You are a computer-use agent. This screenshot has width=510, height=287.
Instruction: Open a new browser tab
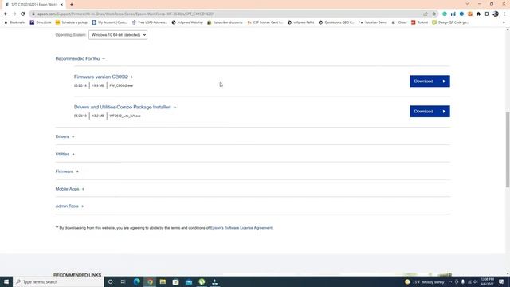(x=72, y=5)
